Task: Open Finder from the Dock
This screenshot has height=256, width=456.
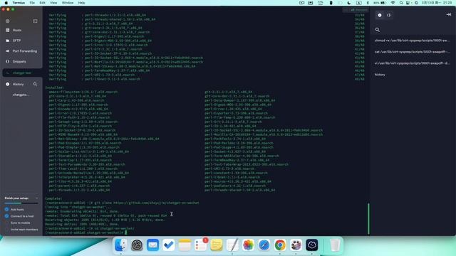Action: [x=120, y=245]
